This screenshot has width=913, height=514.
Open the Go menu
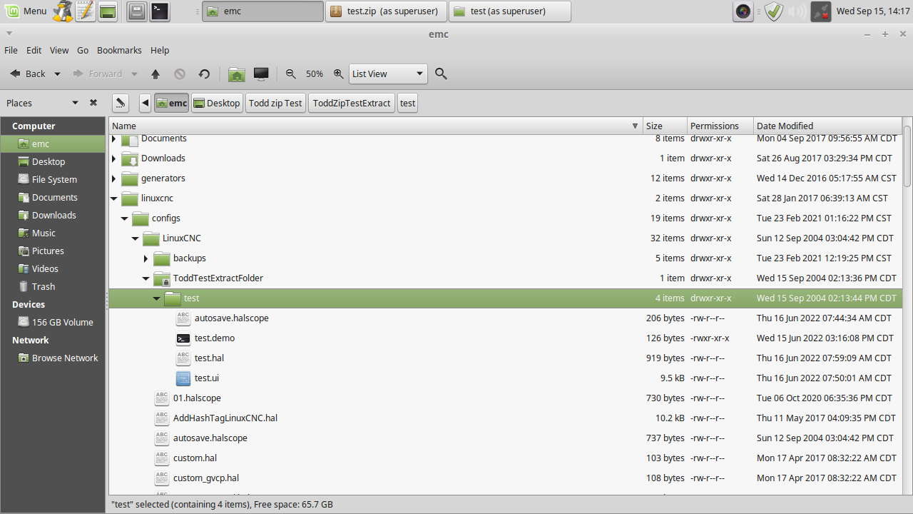click(83, 51)
